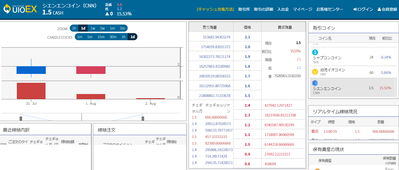The width and height of the screenshot is (399, 170).
Task: Click the UIOEX logo icon
Action: (x=7, y=9)
